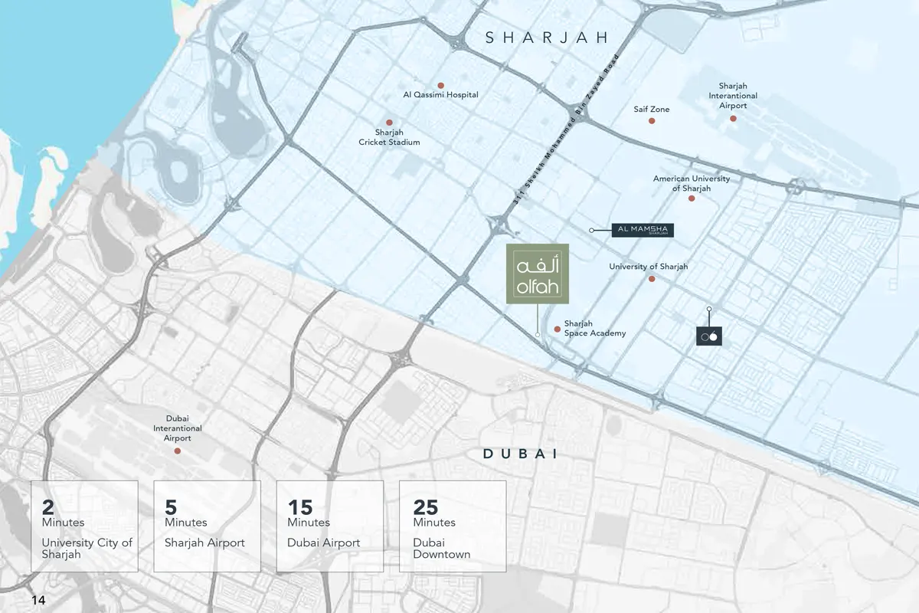Select the 2 Minutes University City box
This screenshot has height=613, width=919.
point(84,526)
